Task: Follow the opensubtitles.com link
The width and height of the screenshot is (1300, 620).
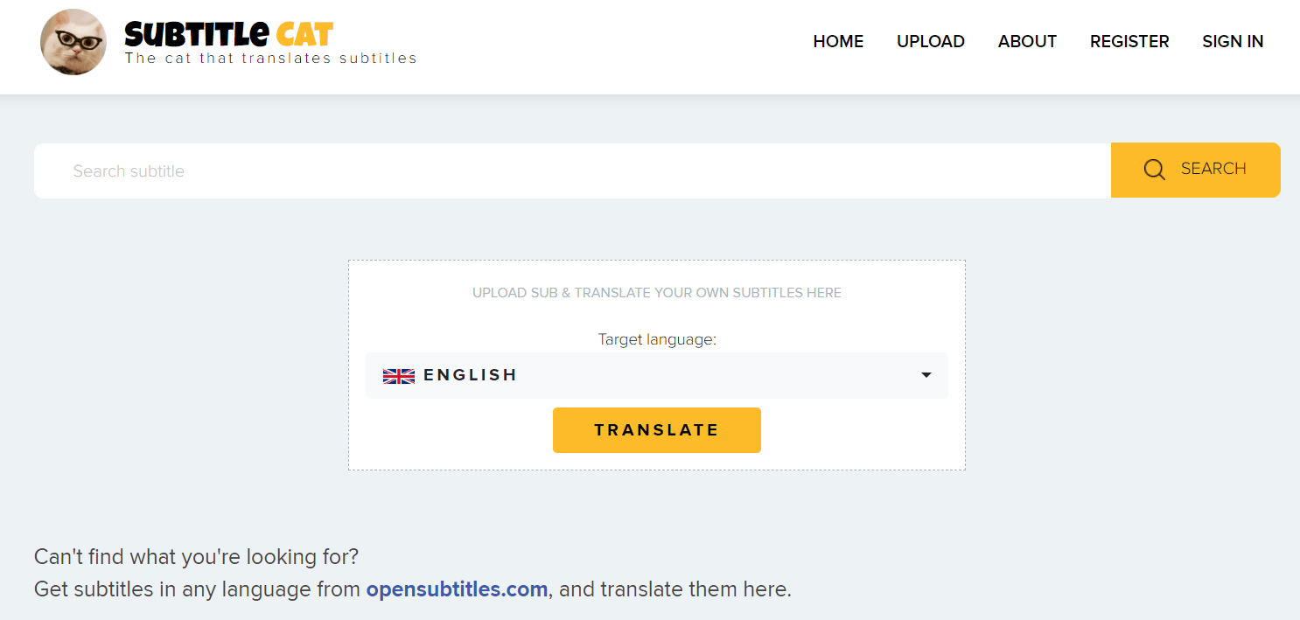Action: point(457,589)
